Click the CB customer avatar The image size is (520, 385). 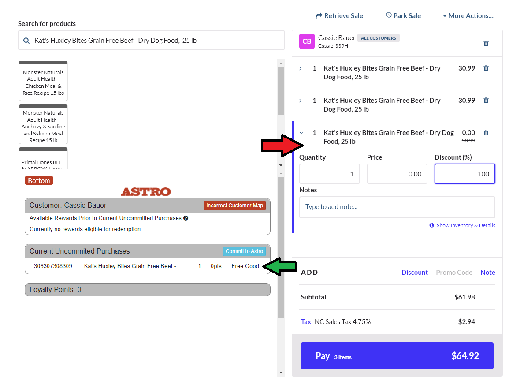[307, 41]
